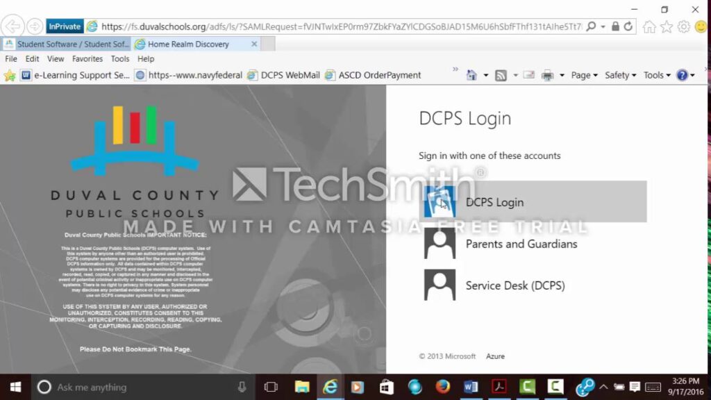Click the Read mail icon
The image size is (711, 400).
[x=528, y=75]
